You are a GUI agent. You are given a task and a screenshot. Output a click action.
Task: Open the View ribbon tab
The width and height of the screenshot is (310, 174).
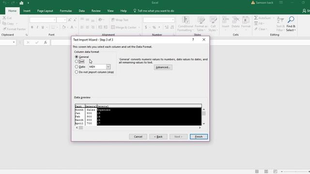tap(110, 11)
